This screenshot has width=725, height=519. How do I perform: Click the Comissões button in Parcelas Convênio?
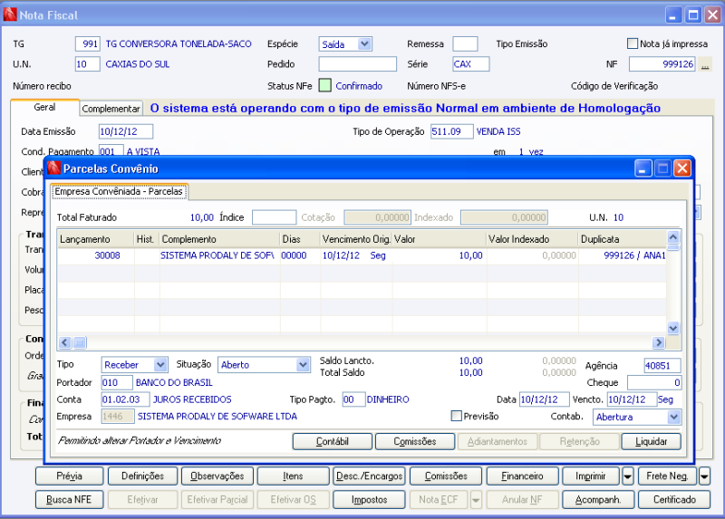[415, 441]
